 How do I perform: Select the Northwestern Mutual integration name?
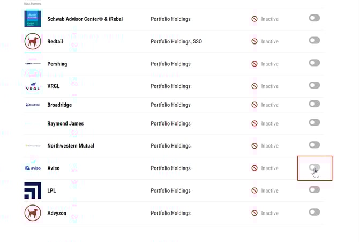(x=71, y=146)
